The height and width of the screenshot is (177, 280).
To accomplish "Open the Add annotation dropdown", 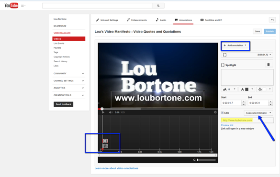I will (235, 45).
